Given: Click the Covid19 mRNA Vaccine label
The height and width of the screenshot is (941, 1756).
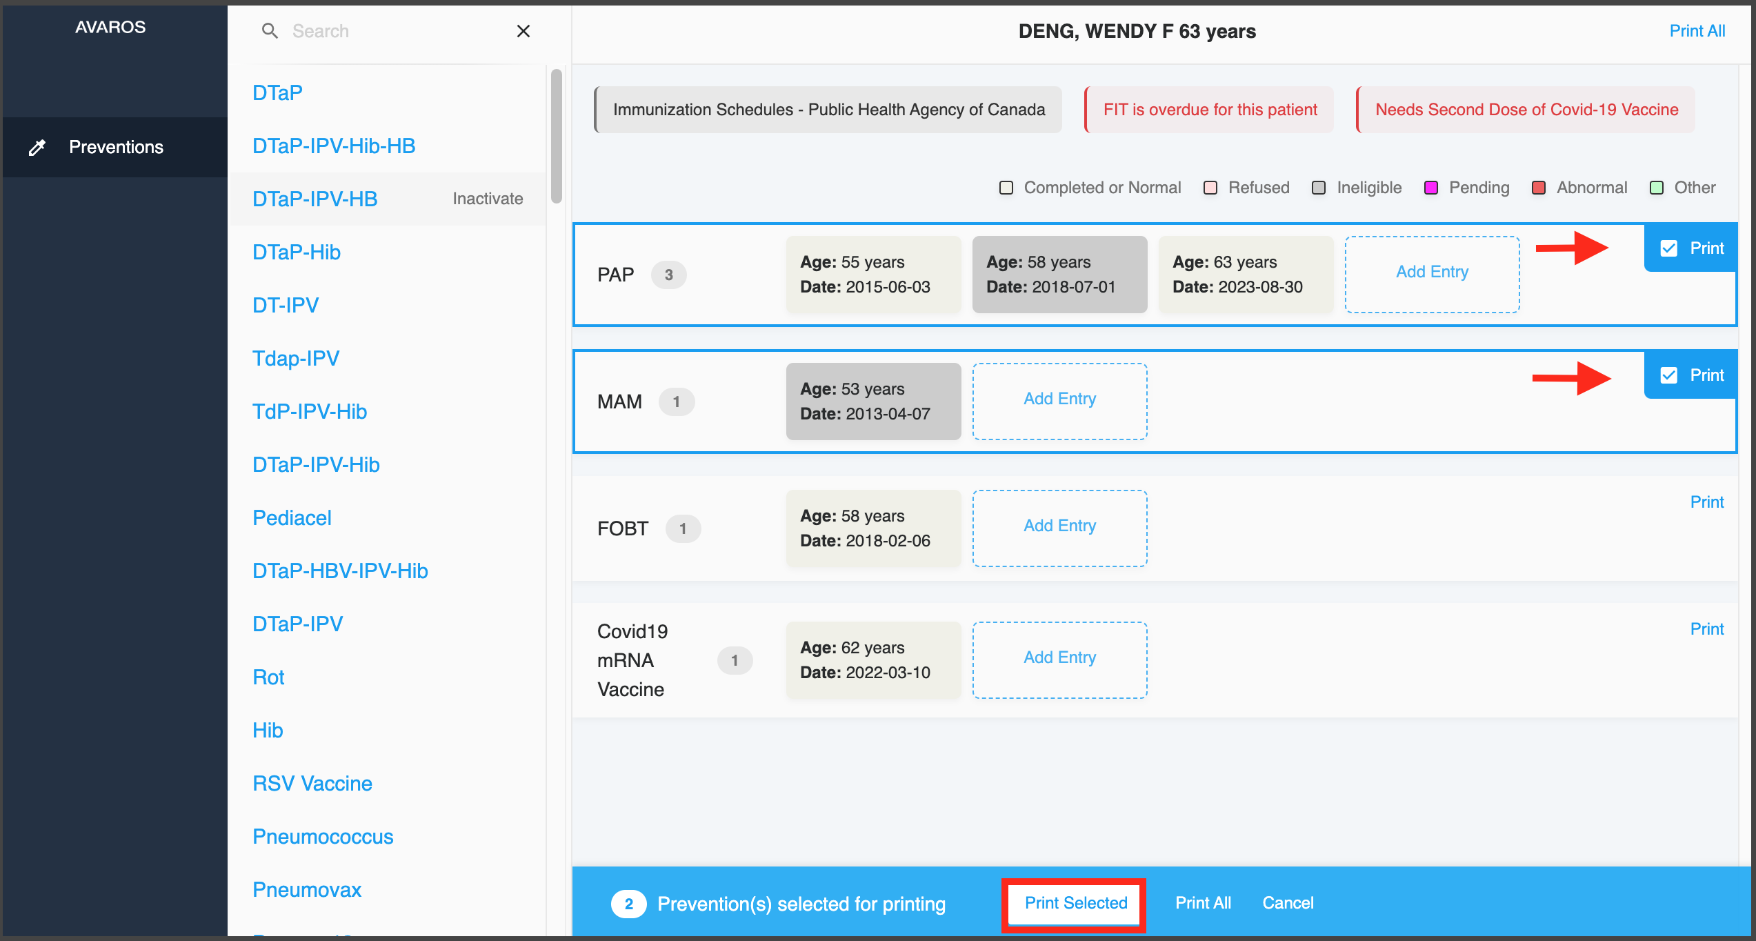Looking at the screenshot, I should pyautogui.click(x=632, y=660).
